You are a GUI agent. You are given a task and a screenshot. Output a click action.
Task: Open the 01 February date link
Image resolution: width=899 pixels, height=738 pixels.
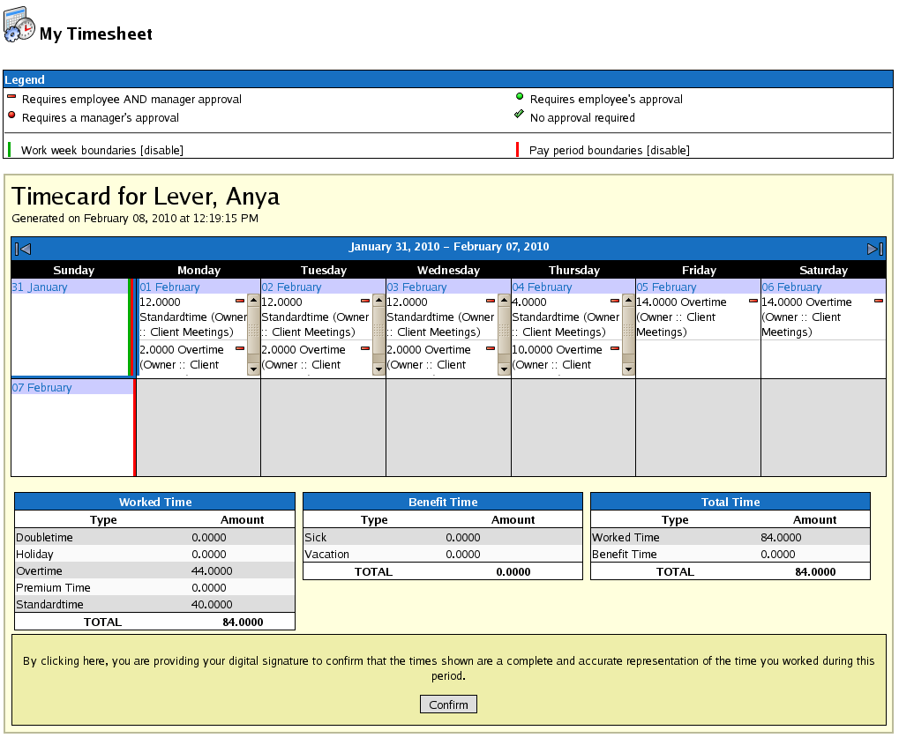click(x=169, y=287)
